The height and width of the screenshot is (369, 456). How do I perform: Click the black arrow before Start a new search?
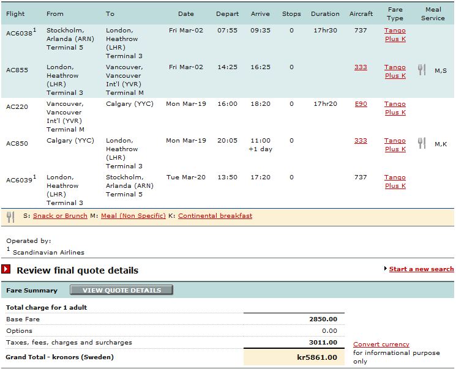pyautogui.click(x=386, y=269)
